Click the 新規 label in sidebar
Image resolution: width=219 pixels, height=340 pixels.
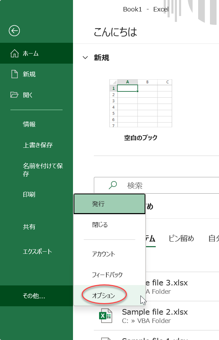click(x=29, y=74)
